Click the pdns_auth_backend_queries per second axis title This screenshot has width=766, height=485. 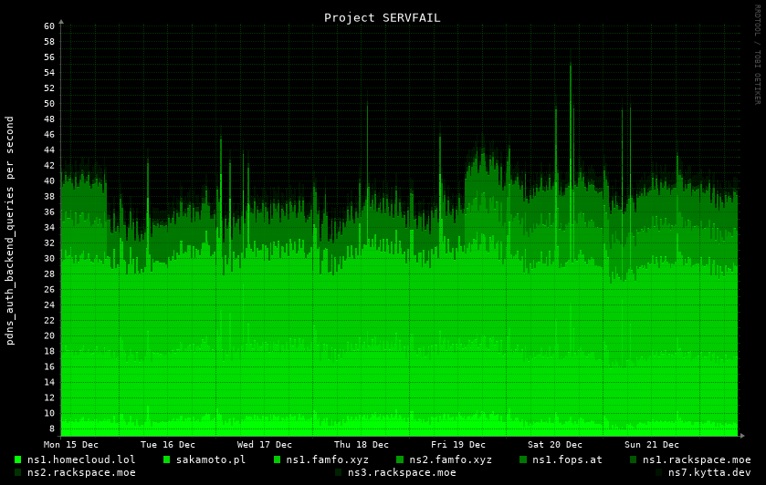pos(10,230)
